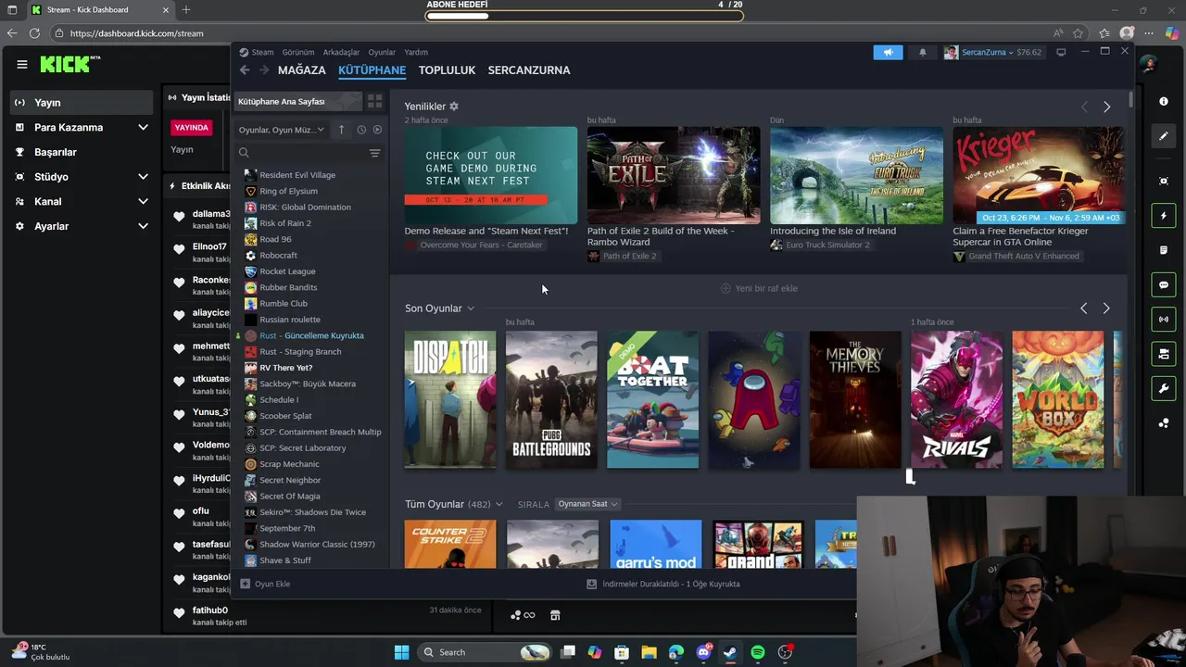Switch Steam to Big Picture mode icon
Image resolution: width=1186 pixels, height=667 pixels.
(1061, 52)
